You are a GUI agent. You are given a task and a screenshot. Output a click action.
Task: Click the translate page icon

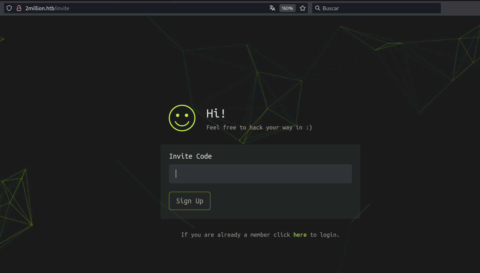click(272, 8)
